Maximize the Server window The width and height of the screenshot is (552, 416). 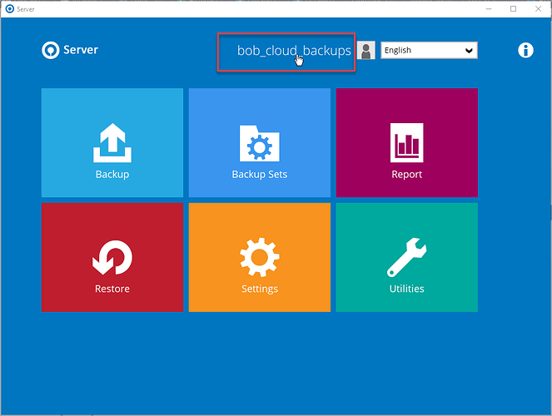(x=513, y=8)
